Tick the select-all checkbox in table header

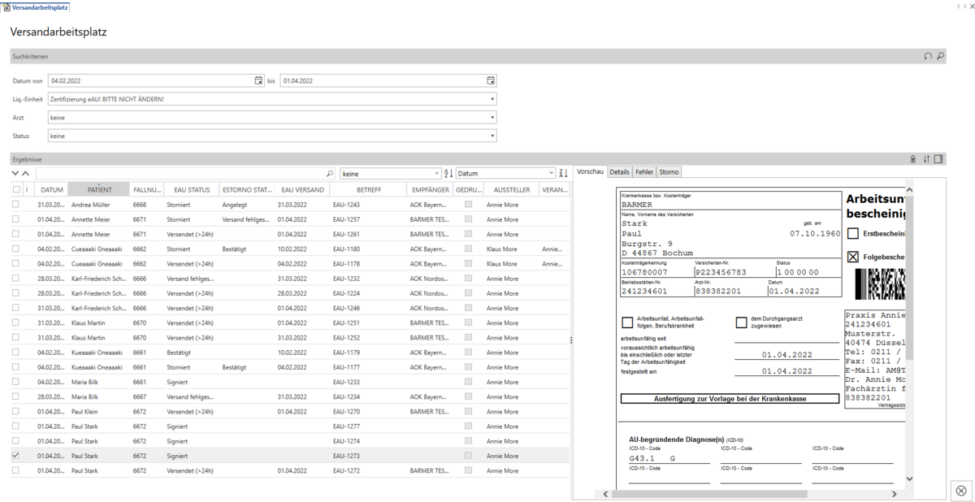tap(15, 189)
